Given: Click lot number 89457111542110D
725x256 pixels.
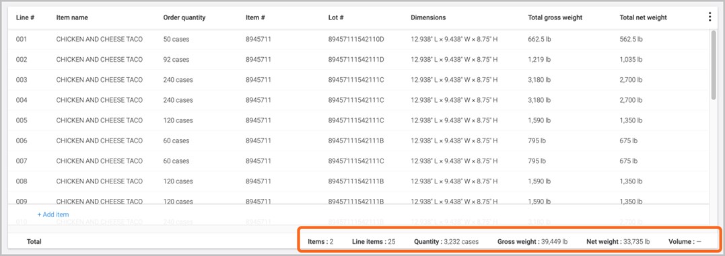Looking at the screenshot, I should pos(356,40).
